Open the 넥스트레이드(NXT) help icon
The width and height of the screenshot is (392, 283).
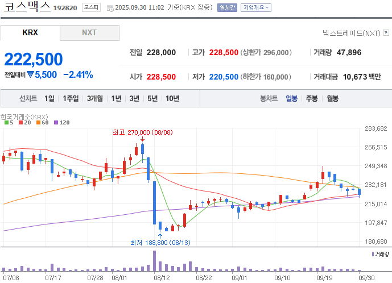click(386, 32)
